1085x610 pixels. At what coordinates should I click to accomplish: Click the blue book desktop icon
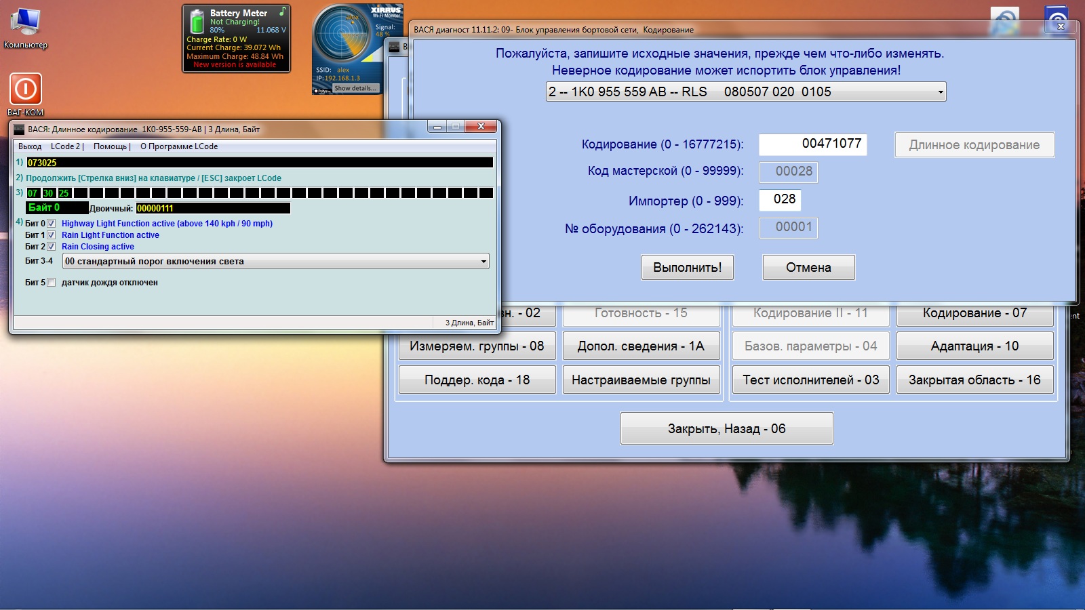click(1057, 18)
